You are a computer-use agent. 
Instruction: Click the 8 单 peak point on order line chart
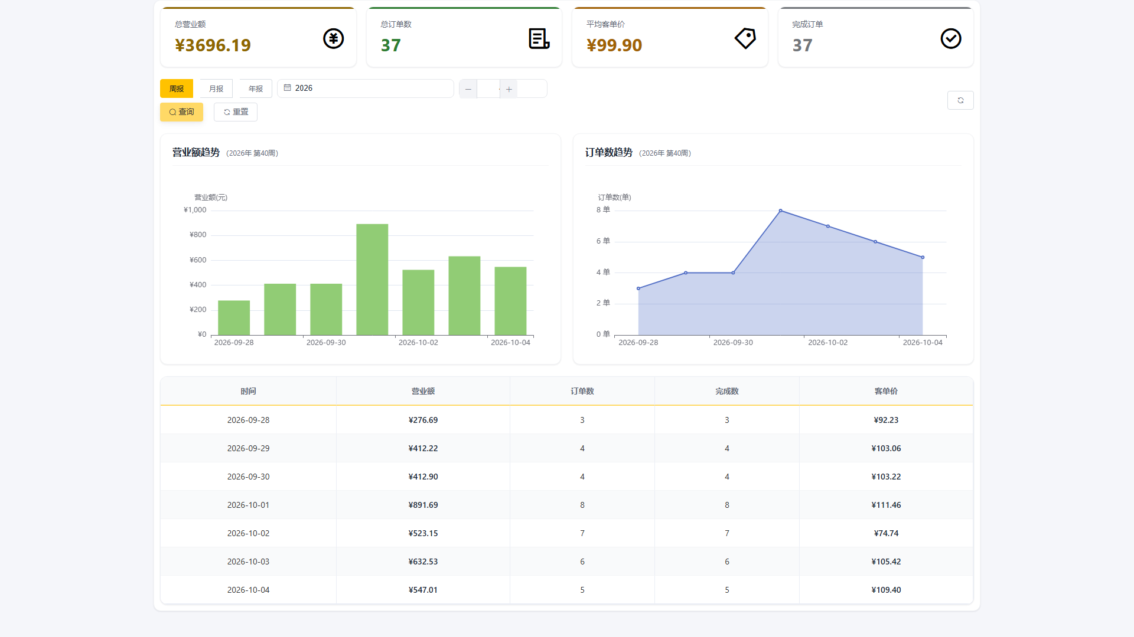(780, 211)
